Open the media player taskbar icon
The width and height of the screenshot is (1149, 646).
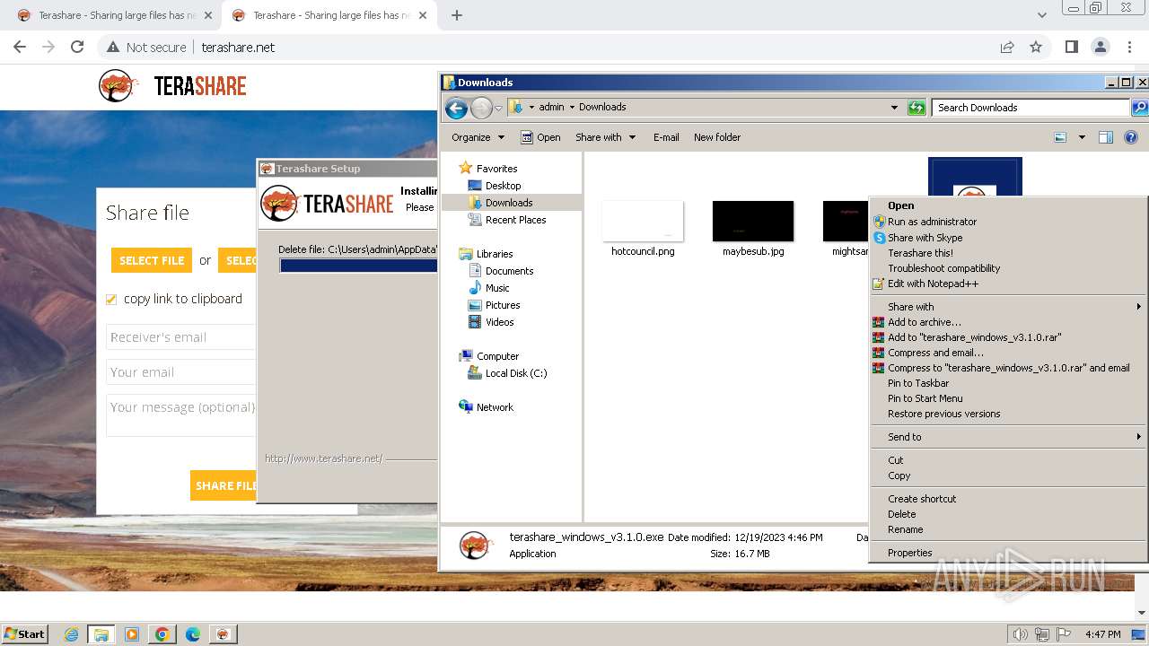132,634
